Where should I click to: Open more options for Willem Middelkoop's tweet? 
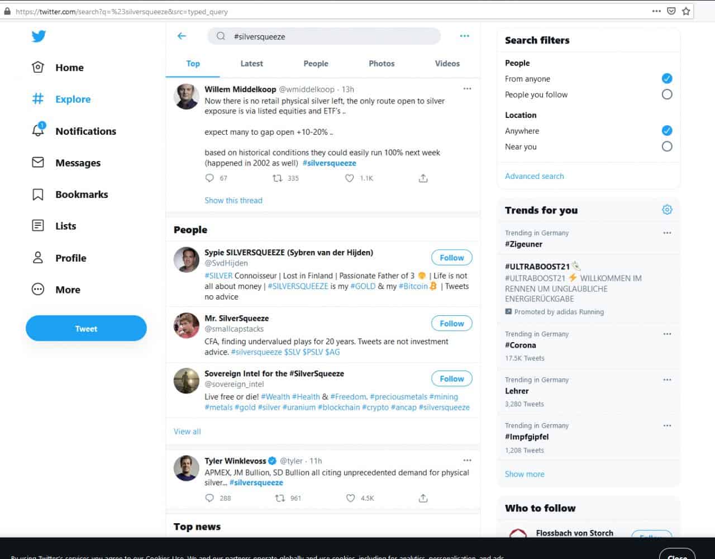467,89
